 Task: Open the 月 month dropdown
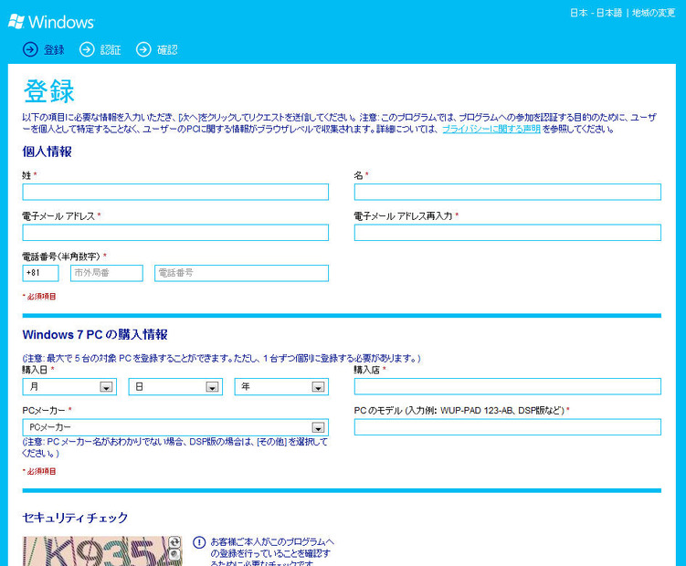69,387
